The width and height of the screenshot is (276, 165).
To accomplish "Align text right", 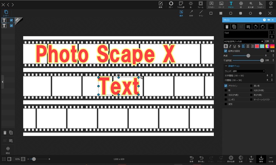I will click(x=252, y=46).
